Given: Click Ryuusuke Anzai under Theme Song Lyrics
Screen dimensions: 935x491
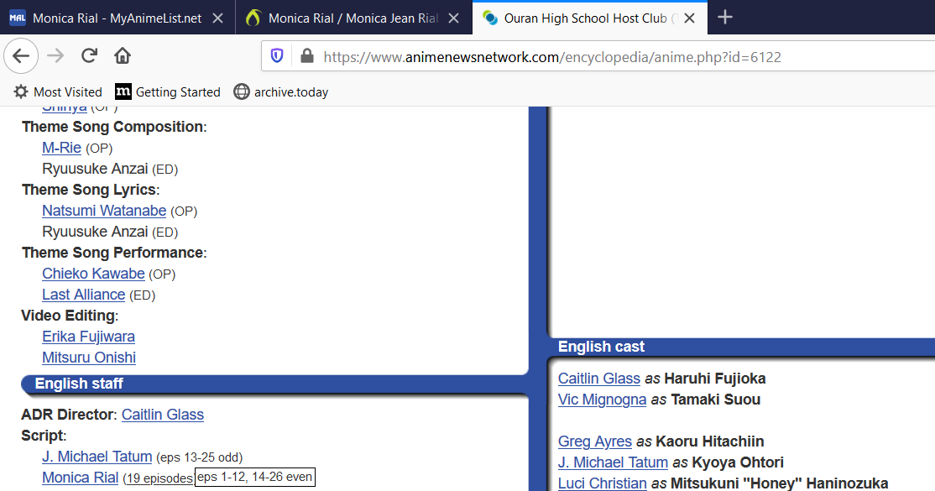Looking at the screenshot, I should [95, 232].
